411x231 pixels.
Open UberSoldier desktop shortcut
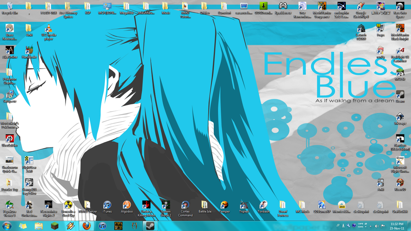coord(10,141)
